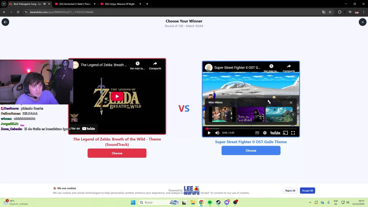
Task: Close the Caligo, Miasma Of Night tab
Action: [140, 4]
